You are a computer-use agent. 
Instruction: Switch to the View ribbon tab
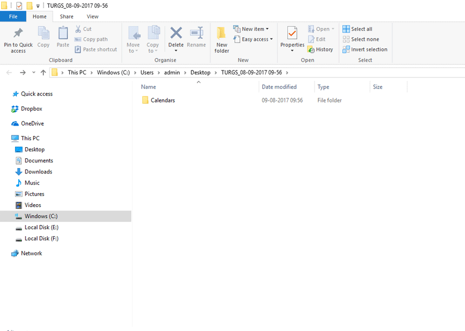coord(92,17)
